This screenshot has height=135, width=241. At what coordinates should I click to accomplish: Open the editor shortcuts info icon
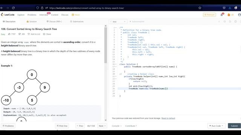pos(219,22)
